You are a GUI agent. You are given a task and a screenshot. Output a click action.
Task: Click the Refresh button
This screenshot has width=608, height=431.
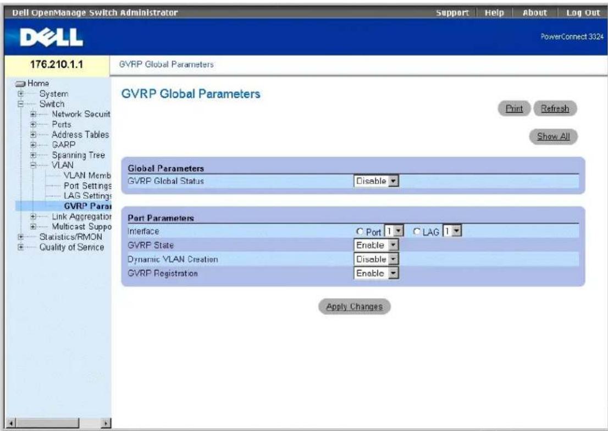(555, 109)
